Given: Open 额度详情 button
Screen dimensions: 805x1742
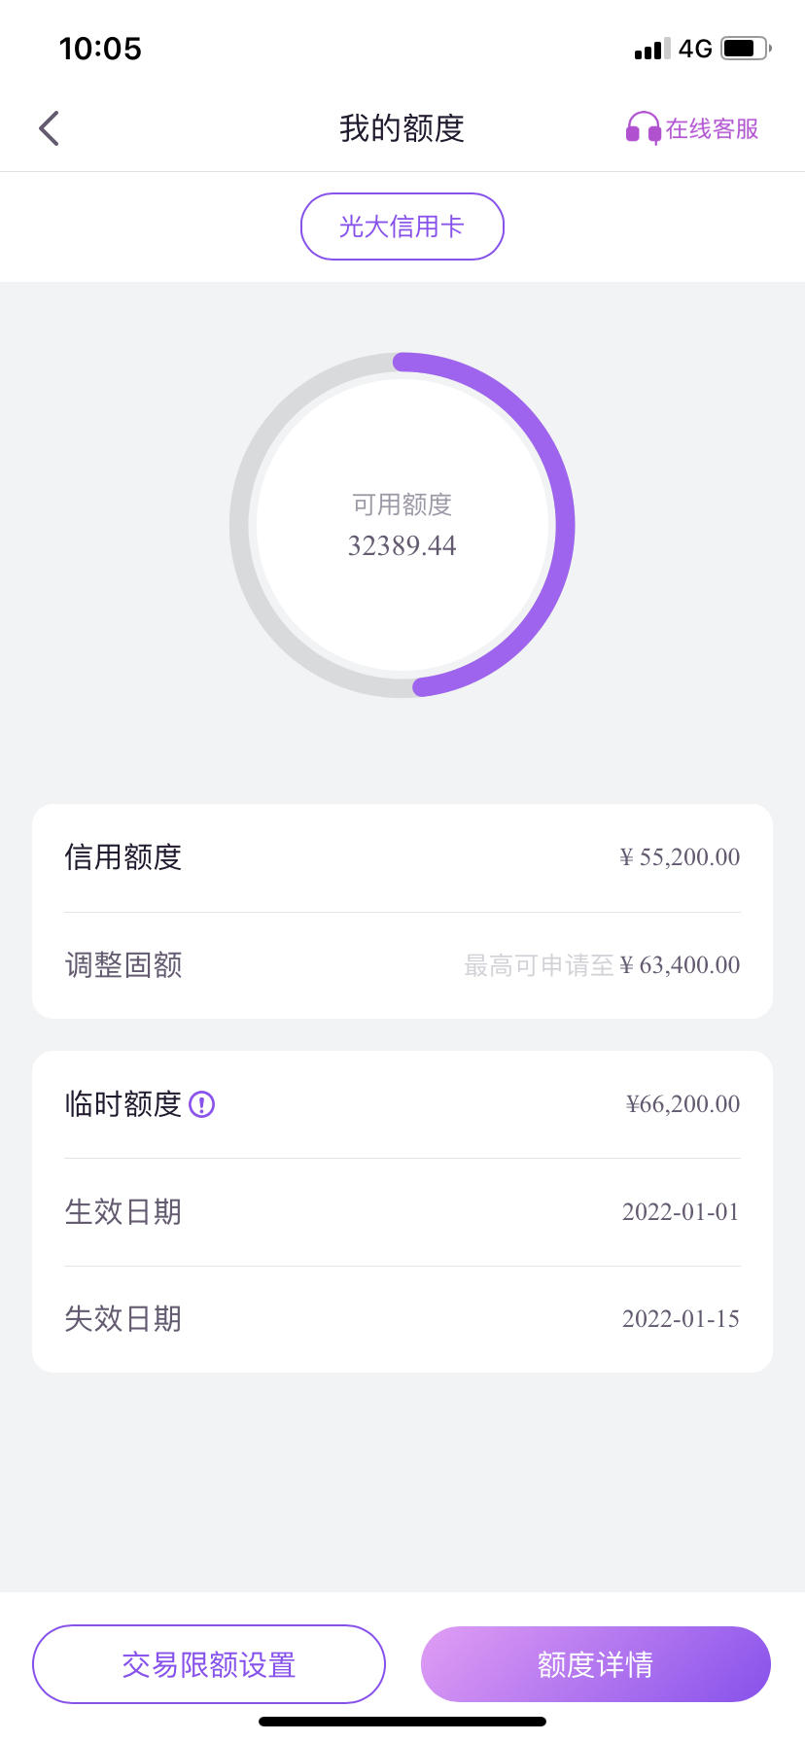Looking at the screenshot, I should (x=596, y=1664).
